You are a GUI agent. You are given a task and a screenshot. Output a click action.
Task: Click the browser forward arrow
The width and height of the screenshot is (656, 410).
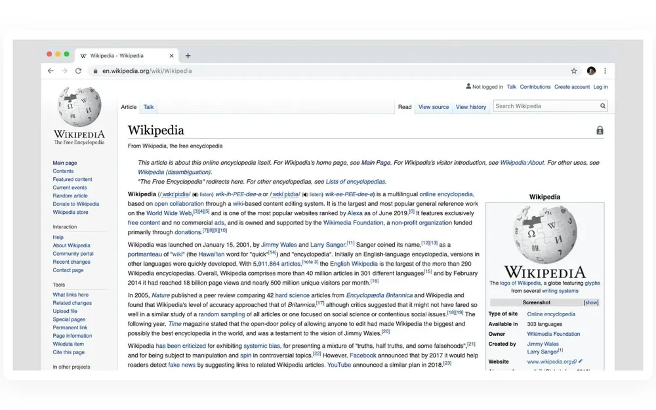coord(64,71)
